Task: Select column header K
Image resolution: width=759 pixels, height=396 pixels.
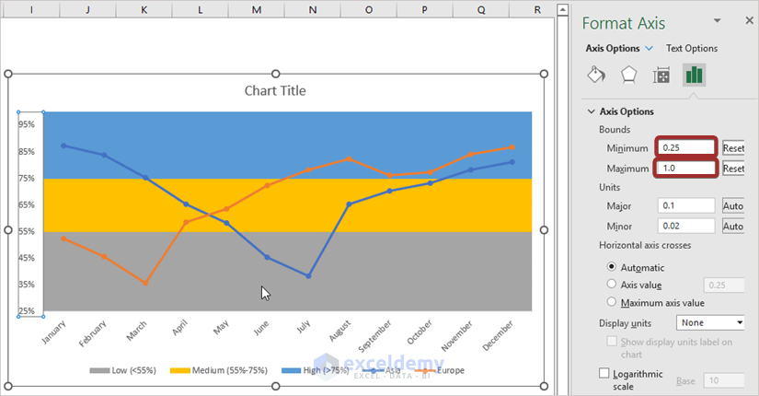Action: (144, 9)
